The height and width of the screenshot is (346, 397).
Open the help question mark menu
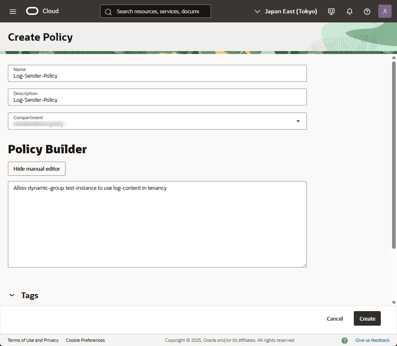[367, 11]
